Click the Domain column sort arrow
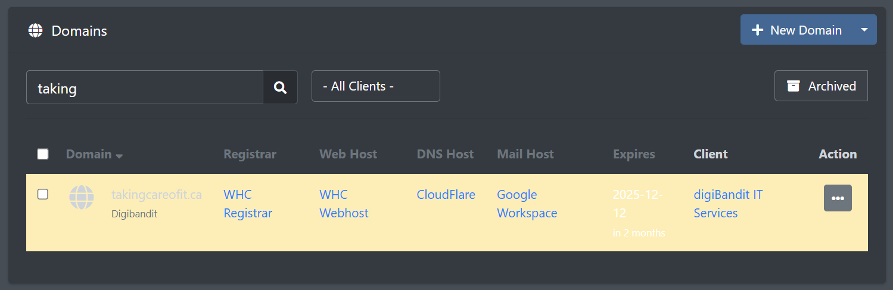 click(x=120, y=155)
